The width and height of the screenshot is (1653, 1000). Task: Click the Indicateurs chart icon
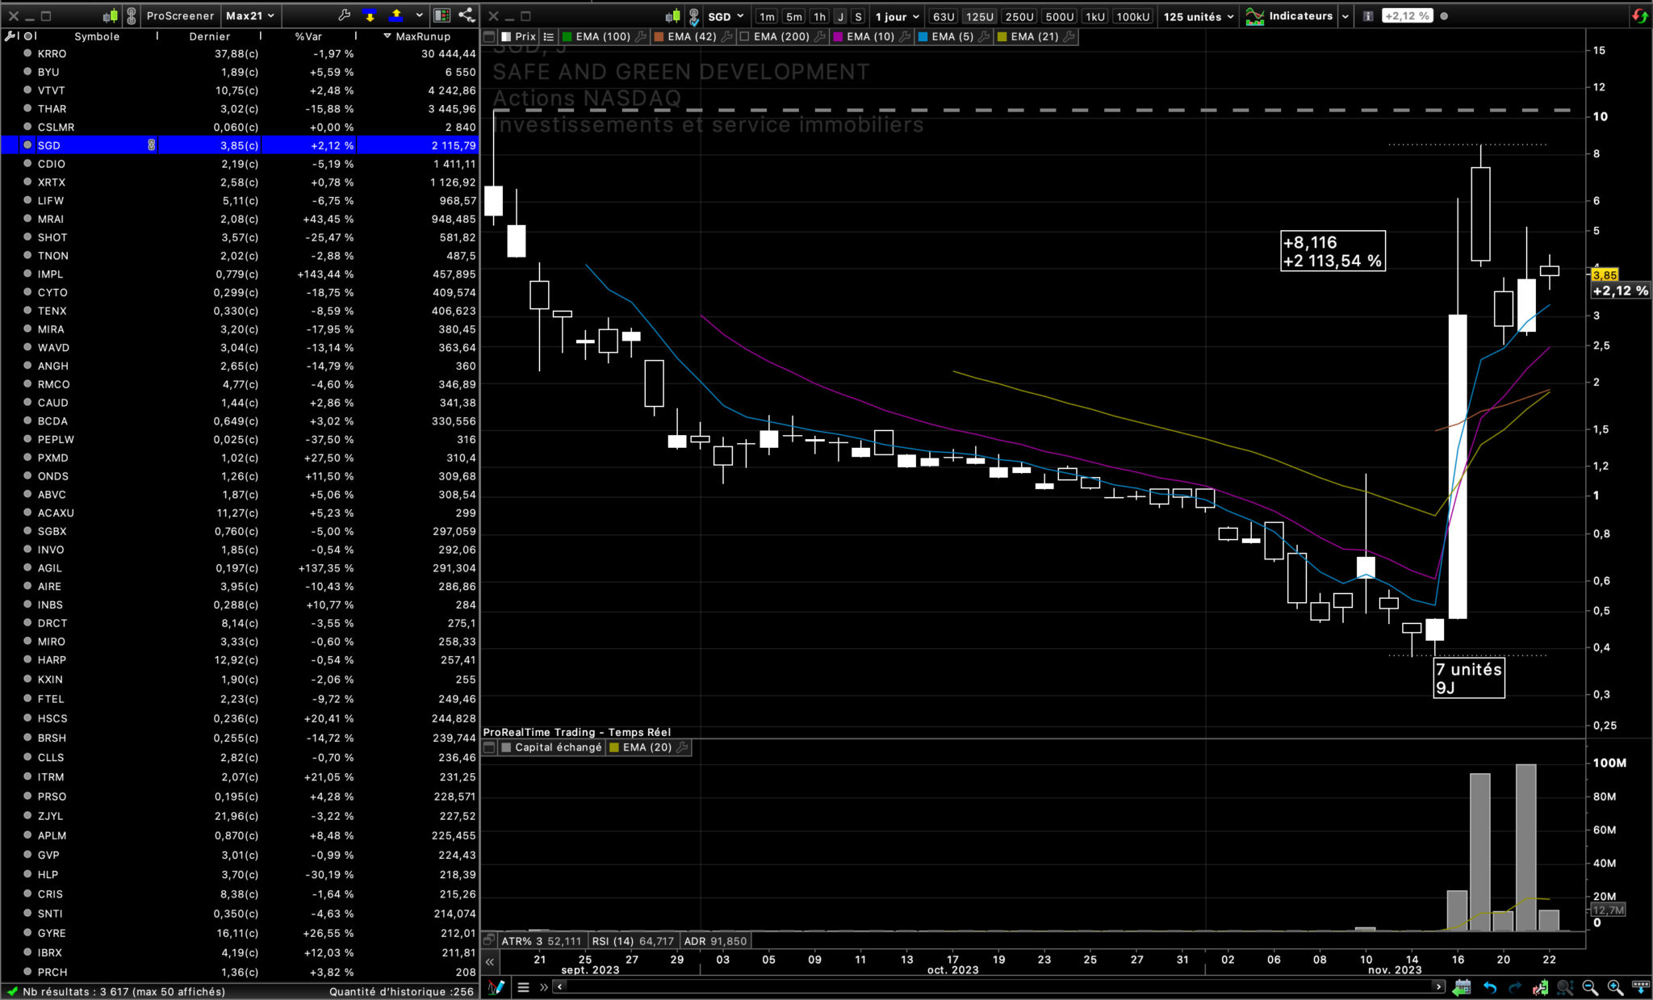pyautogui.click(x=1255, y=16)
